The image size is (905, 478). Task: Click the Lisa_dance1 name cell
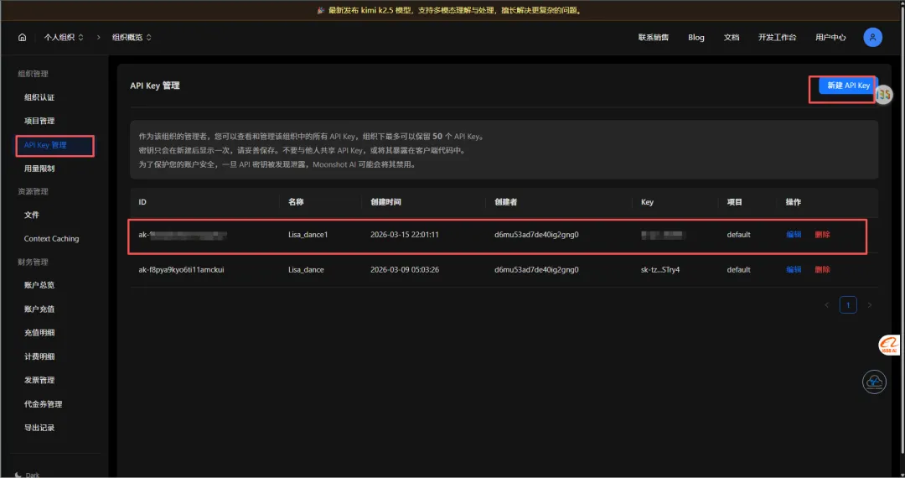tap(308, 235)
